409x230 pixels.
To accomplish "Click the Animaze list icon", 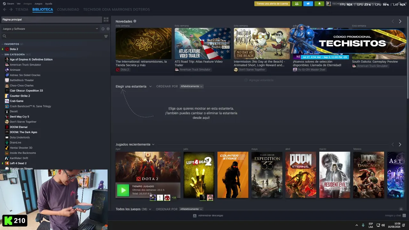I will point(7,70).
